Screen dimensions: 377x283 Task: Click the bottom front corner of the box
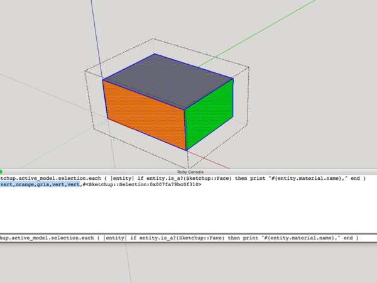(186, 150)
